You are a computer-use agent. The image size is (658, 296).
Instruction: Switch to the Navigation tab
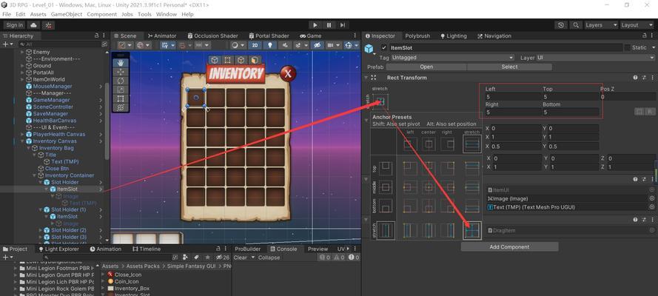point(494,36)
